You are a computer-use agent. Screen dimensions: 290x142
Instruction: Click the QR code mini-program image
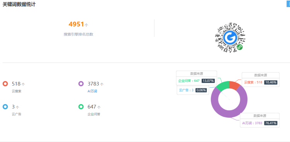(x=230, y=38)
